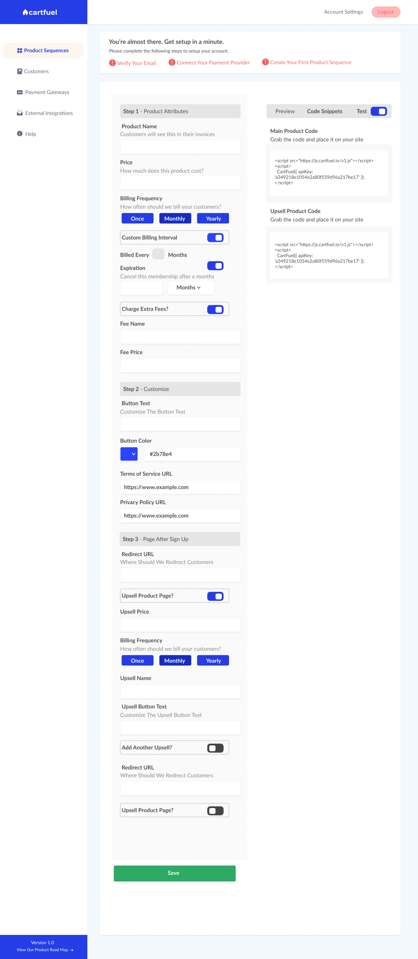This screenshot has width=418, height=959.
Task: Expand the Button Color picker dropdown
Action: [x=129, y=454]
